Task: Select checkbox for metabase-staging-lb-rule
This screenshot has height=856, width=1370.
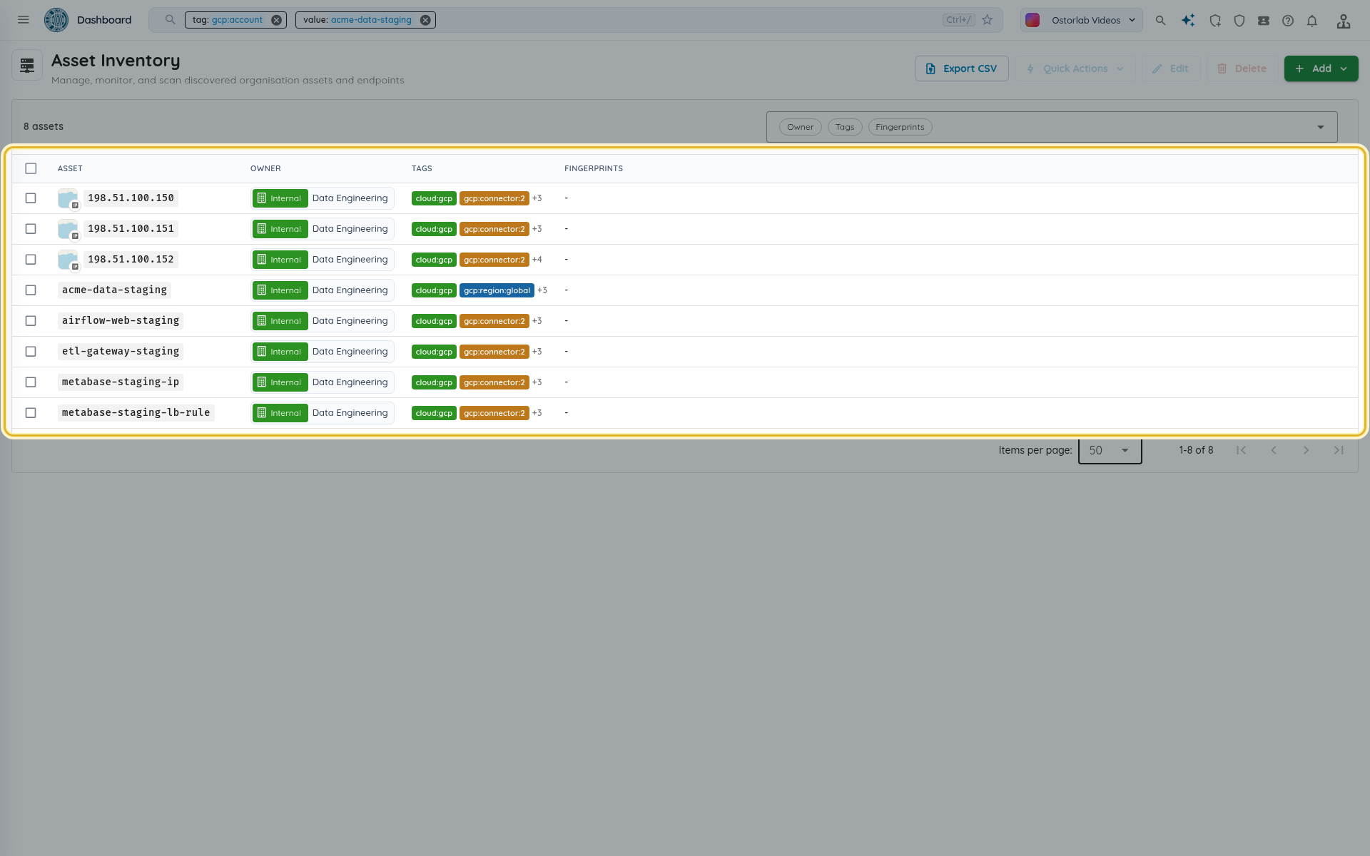Action: coord(31,413)
